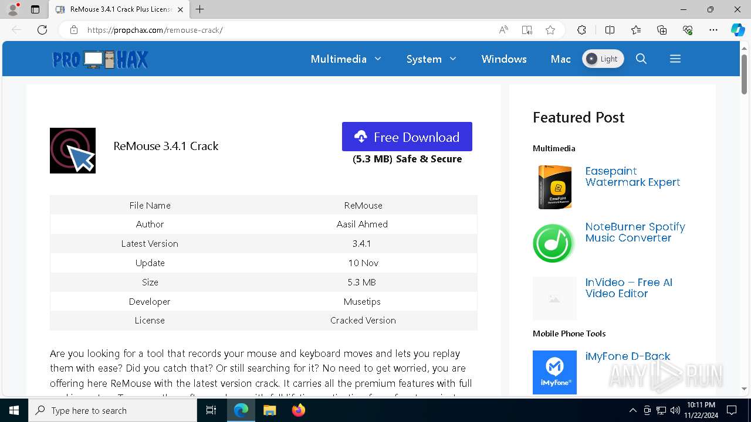
Task: Open website search icon
Action: coord(641,59)
